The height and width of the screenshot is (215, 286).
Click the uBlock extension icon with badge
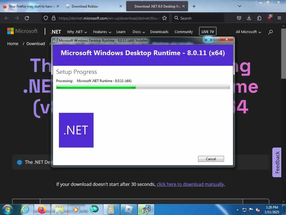pyautogui.click(x=270, y=18)
